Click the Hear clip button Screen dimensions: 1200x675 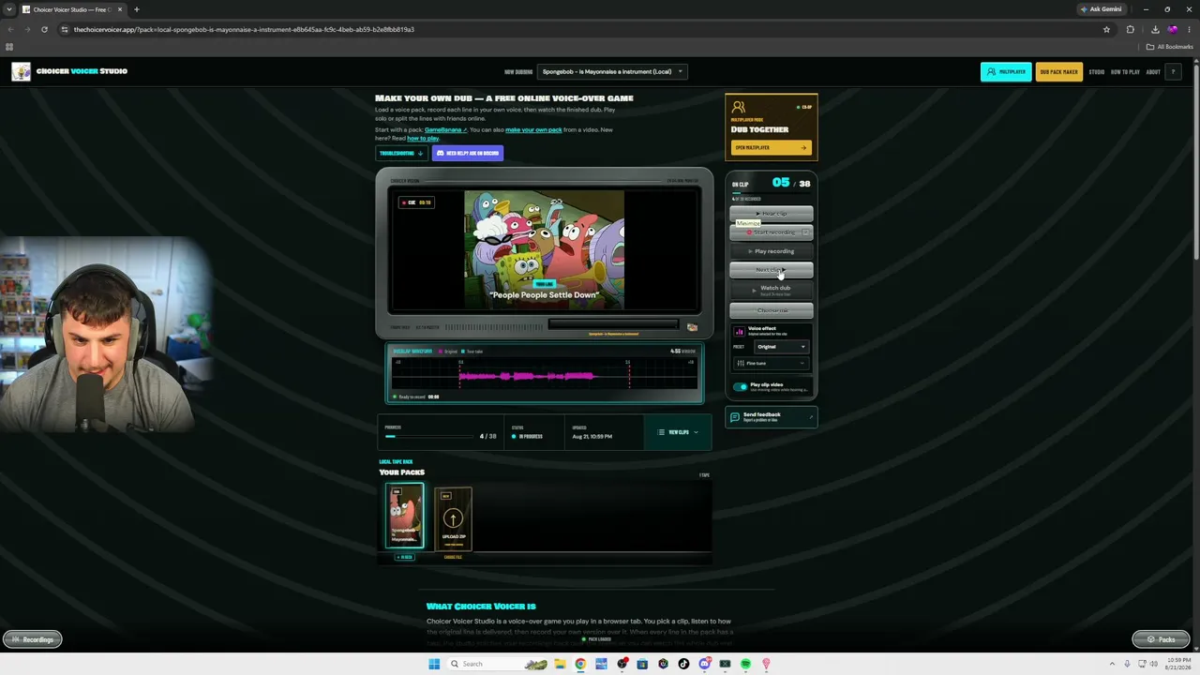771,214
